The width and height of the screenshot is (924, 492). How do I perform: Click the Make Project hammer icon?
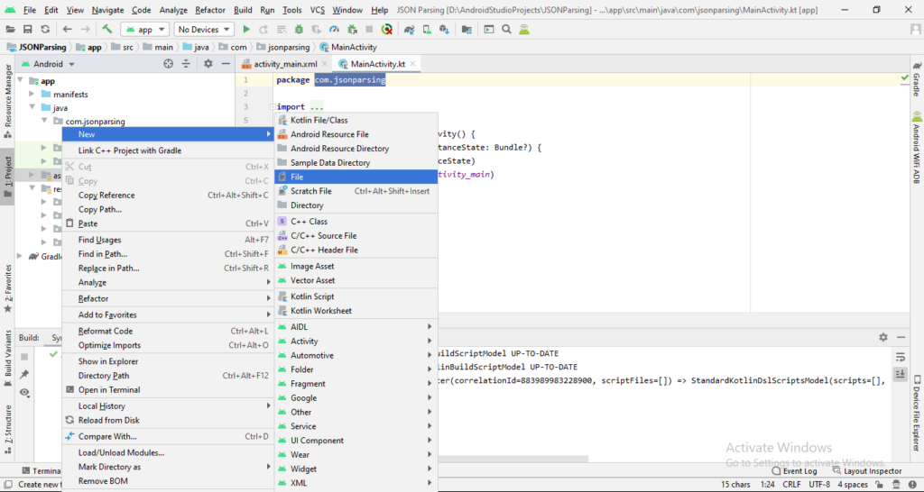pos(107,30)
